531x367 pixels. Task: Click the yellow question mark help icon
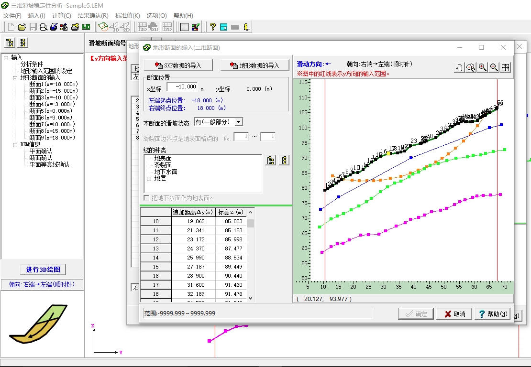212,27
